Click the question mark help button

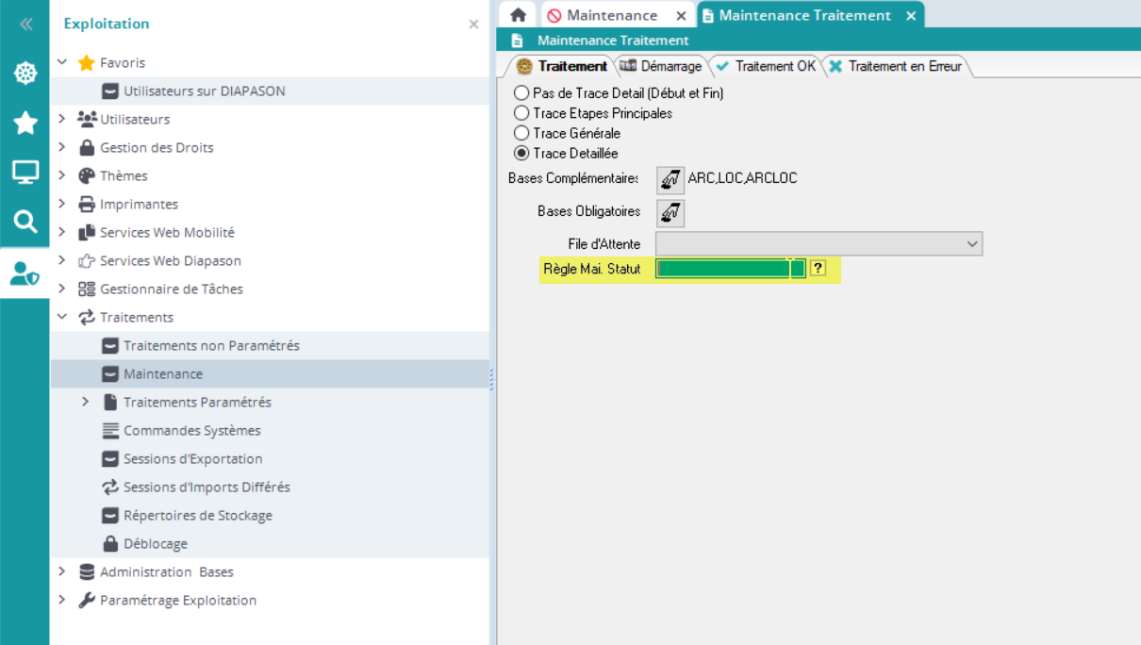pos(818,269)
